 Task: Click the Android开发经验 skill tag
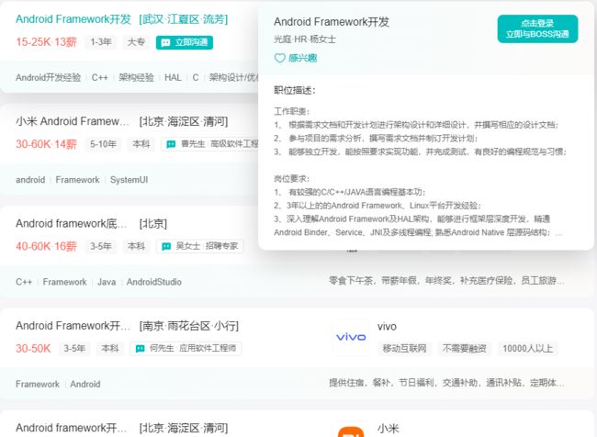click(48, 78)
